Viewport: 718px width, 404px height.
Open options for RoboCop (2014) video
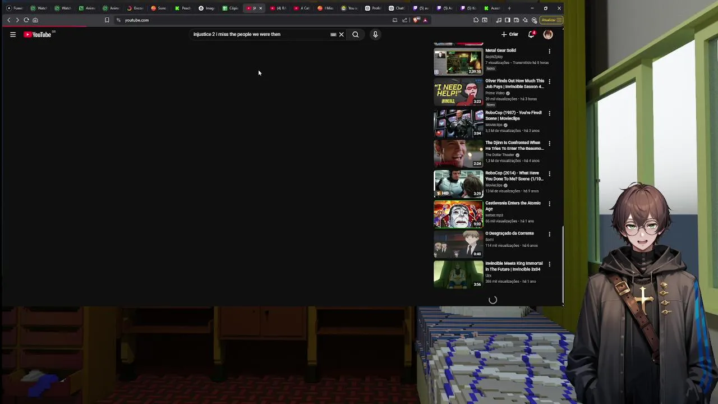549,174
